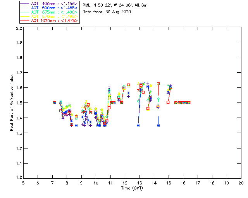Viewport: 248px width, 198px height.
Task: Click the 1.9 y-axis tick label
Action: click(x=19, y=42)
